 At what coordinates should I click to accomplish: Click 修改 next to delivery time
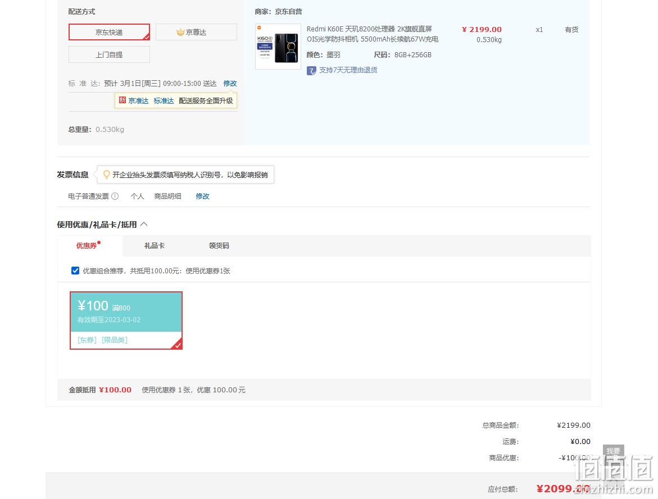click(x=230, y=84)
